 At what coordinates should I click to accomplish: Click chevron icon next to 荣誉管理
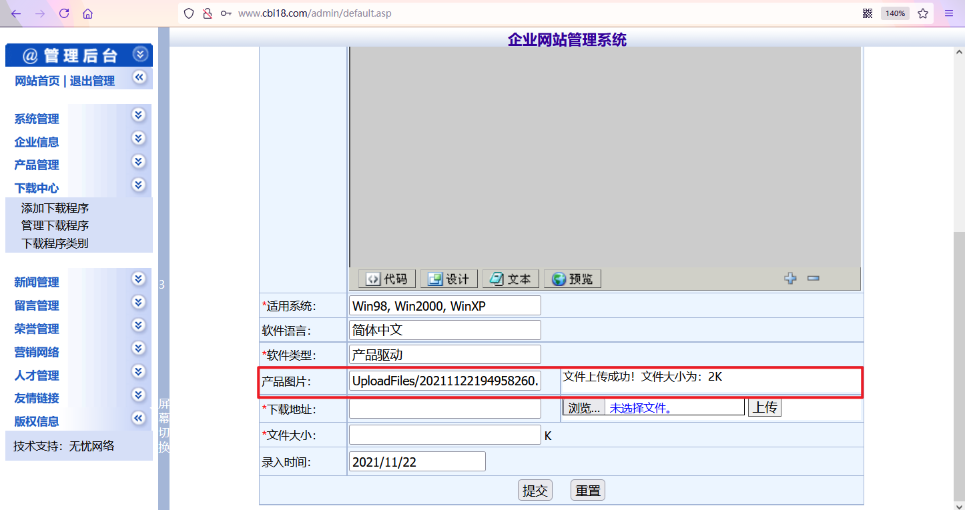point(138,325)
